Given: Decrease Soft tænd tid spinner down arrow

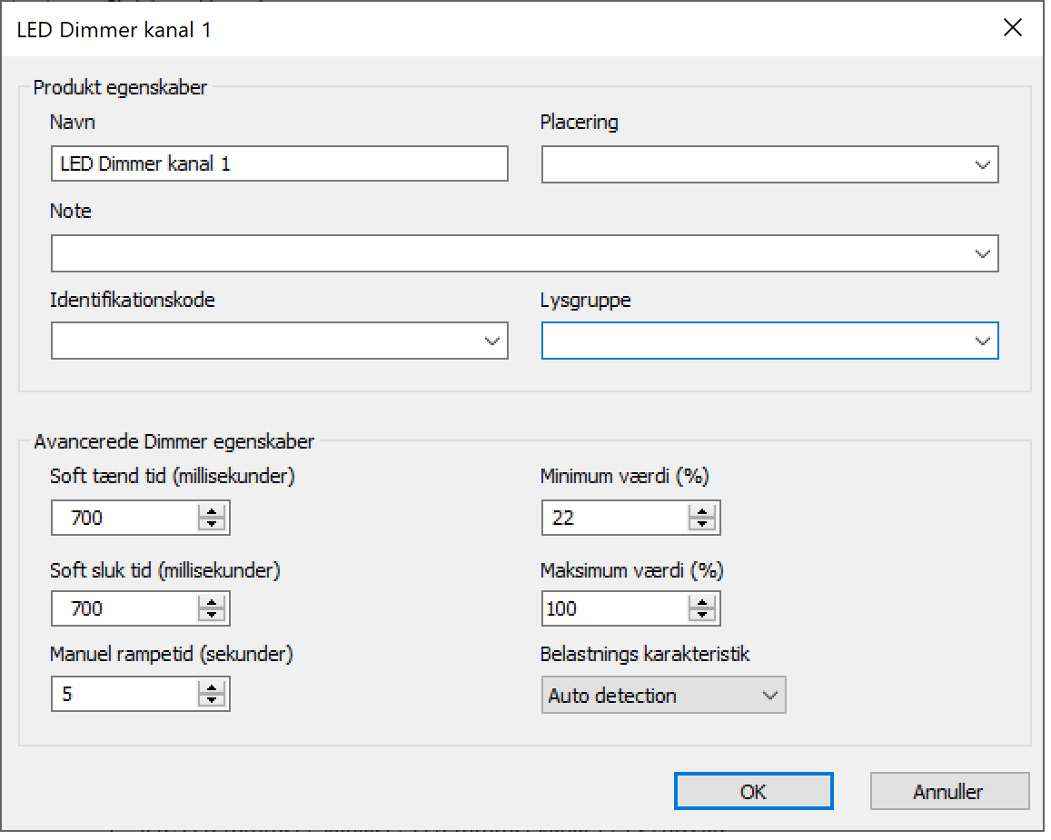Looking at the screenshot, I should pyautogui.click(x=212, y=524).
